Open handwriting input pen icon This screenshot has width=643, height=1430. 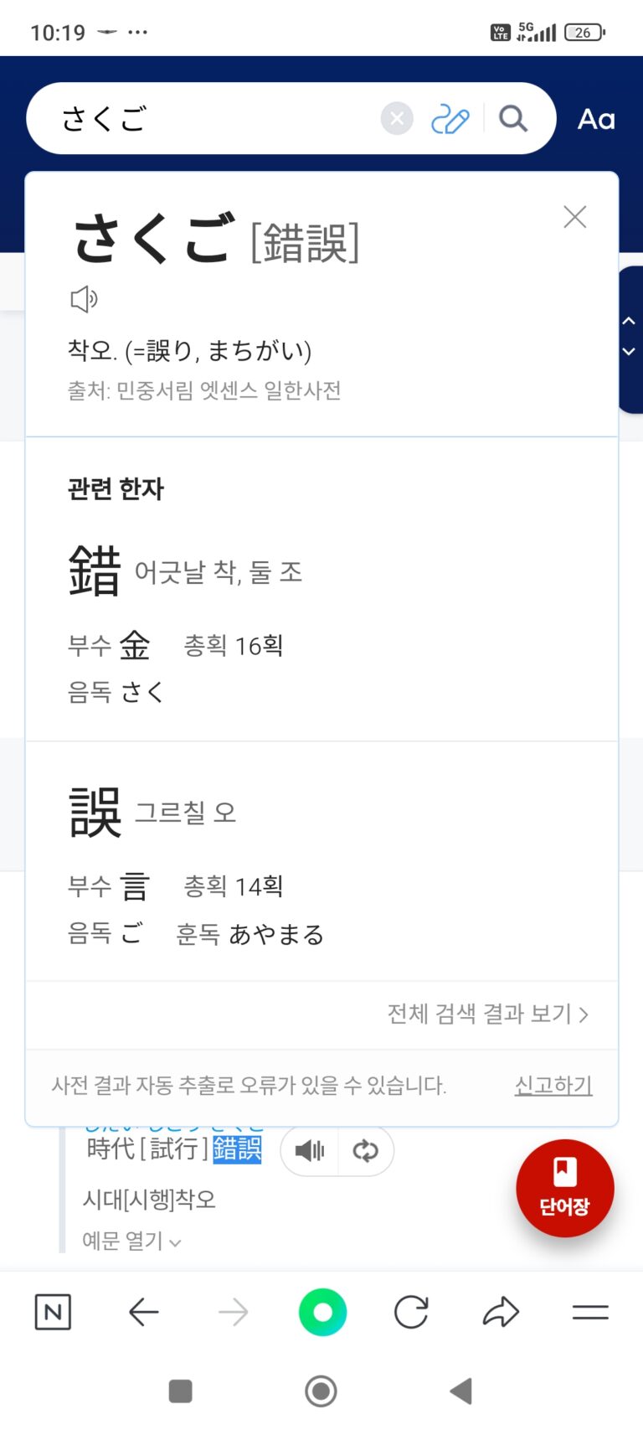450,119
